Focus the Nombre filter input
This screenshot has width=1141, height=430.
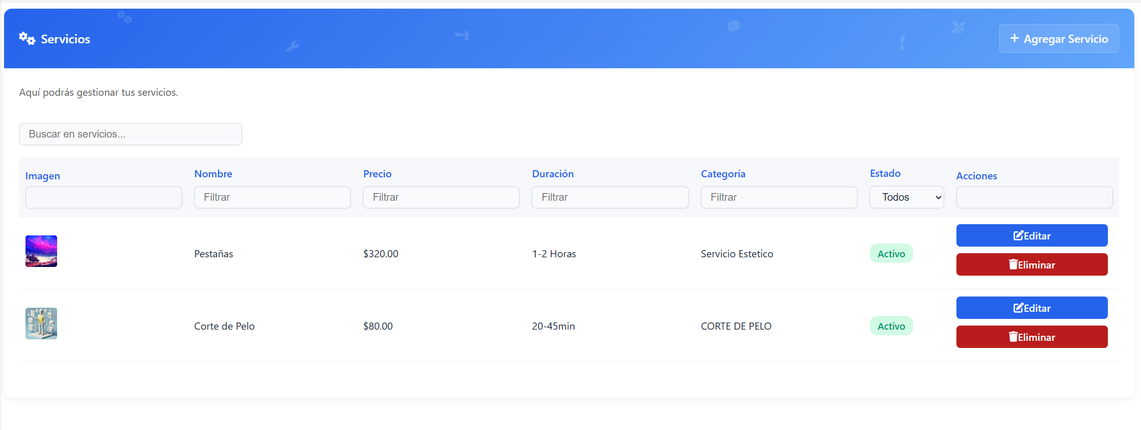(272, 197)
